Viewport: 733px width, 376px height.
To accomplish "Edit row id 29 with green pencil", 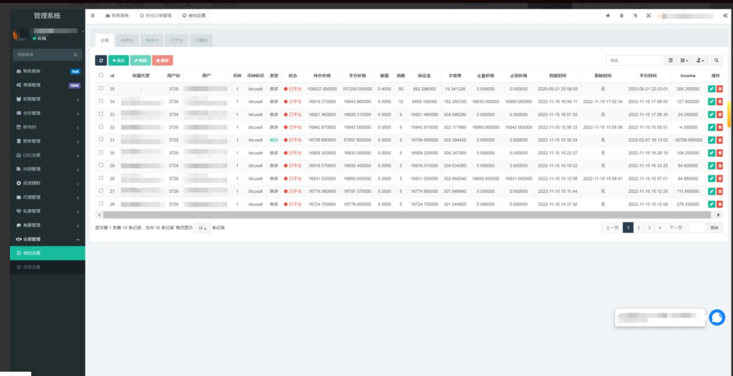I will 712,165.
